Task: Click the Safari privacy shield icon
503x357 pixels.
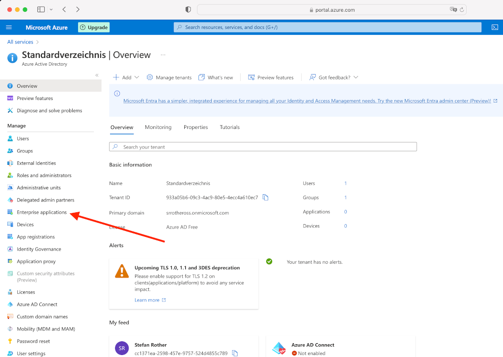Action: pyautogui.click(x=188, y=9)
